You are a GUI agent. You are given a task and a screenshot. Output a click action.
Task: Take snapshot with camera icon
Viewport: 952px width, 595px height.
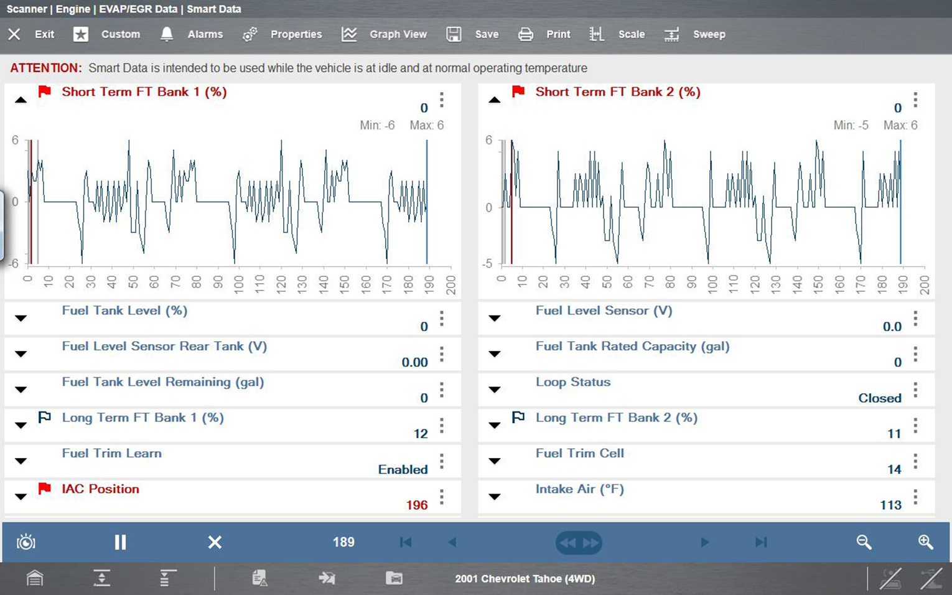tap(26, 542)
